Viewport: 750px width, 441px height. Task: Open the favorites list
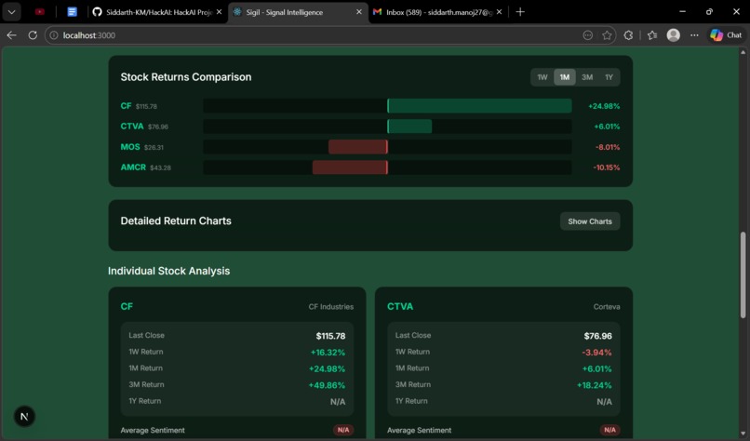pyautogui.click(x=652, y=35)
